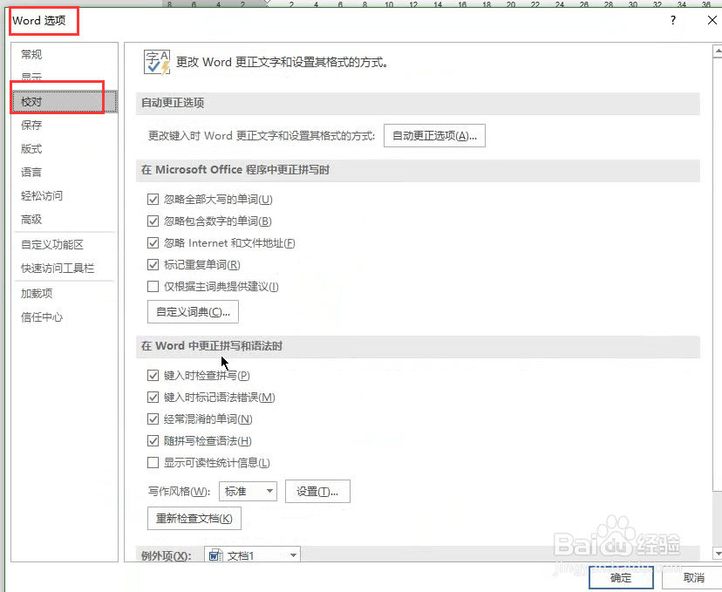Open the 保存 category
This screenshot has height=592, width=722.
[x=31, y=126]
